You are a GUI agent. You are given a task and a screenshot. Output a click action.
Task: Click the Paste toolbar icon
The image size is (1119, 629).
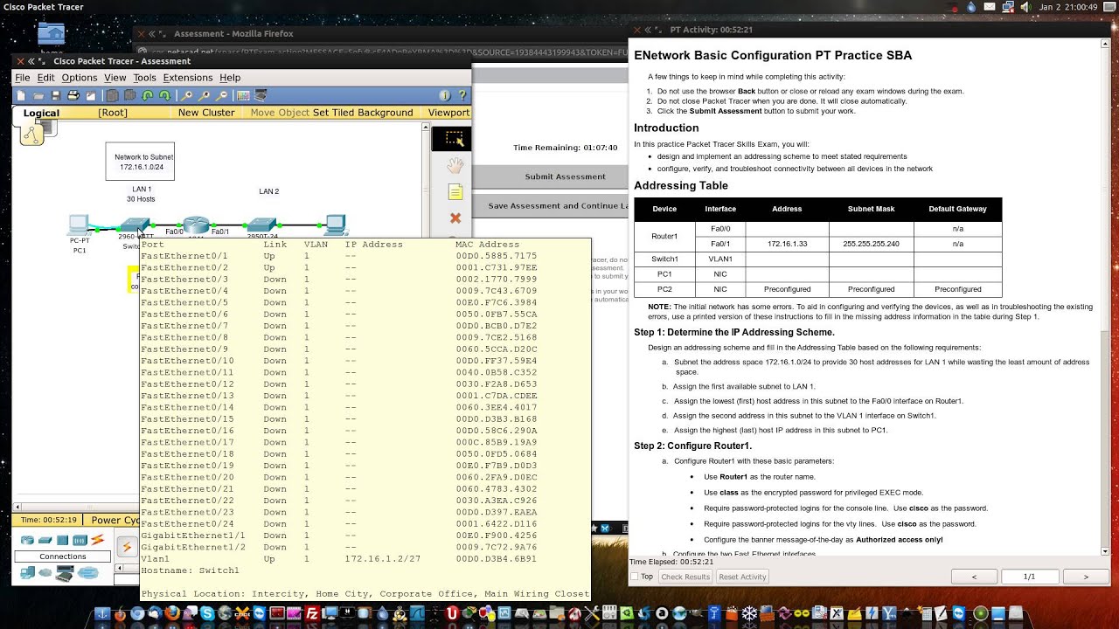click(129, 95)
